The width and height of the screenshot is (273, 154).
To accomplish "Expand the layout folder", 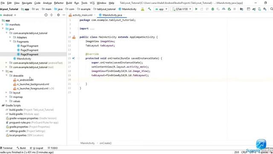I will click(x=6, y=92).
